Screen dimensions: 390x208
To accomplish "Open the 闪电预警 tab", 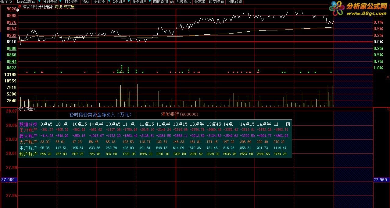I will pyautogui.click(x=235, y=2).
